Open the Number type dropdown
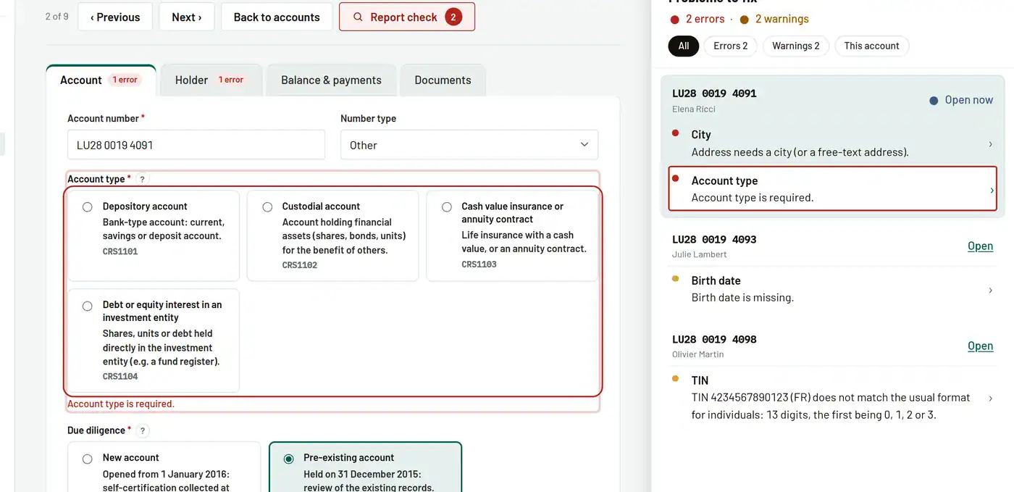Image resolution: width=1014 pixels, height=492 pixels. (469, 145)
